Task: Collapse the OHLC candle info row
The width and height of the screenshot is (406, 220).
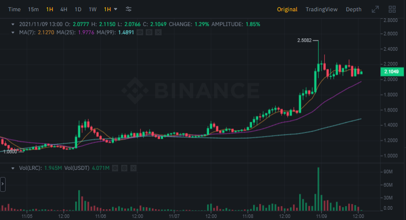Action: (13, 24)
